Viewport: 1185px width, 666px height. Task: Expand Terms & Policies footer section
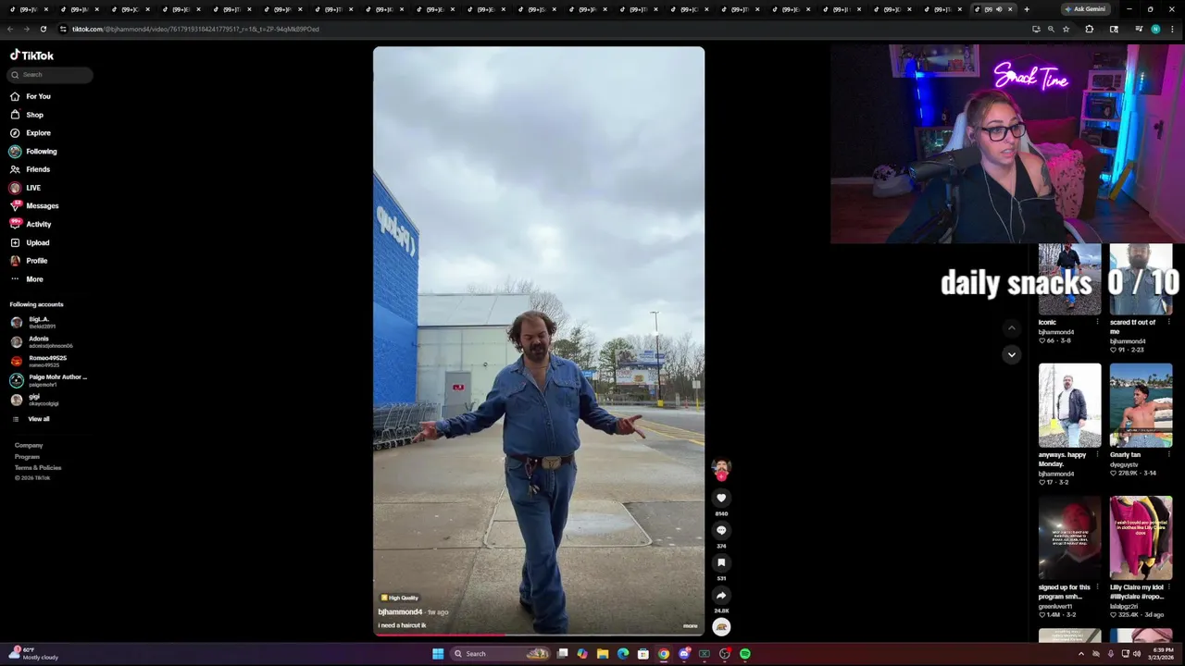[x=38, y=467]
